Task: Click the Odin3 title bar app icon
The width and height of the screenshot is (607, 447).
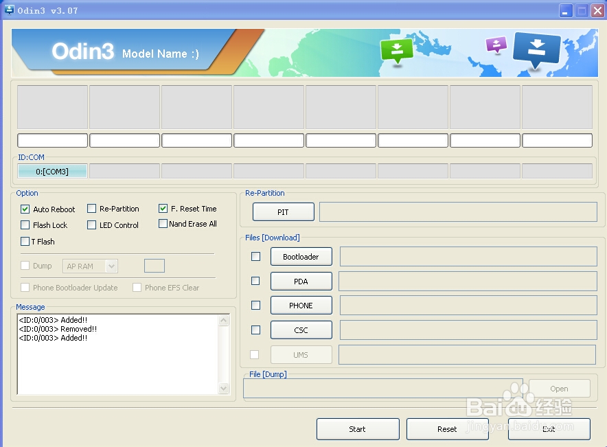Action: tap(9, 10)
